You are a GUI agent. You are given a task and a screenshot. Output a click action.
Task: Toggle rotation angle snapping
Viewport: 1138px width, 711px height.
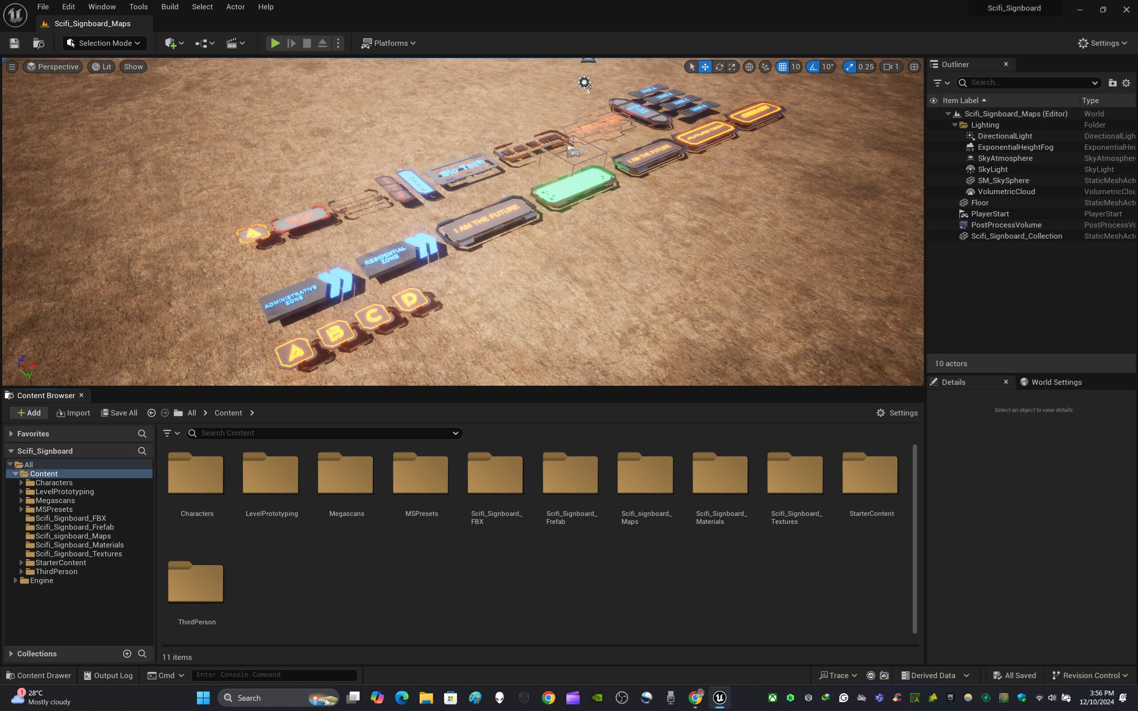pyautogui.click(x=813, y=67)
